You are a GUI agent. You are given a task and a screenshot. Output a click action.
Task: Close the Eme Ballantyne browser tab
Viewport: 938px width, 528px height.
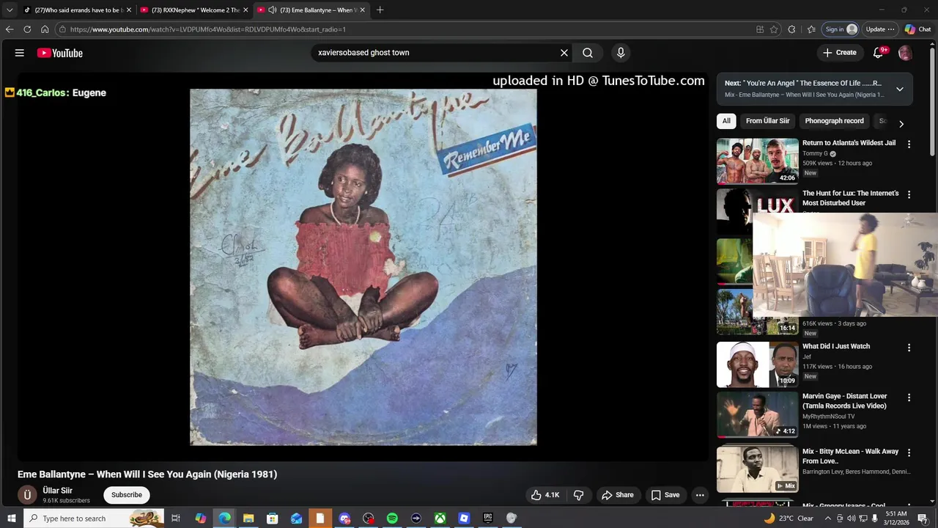tap(363, 10)
